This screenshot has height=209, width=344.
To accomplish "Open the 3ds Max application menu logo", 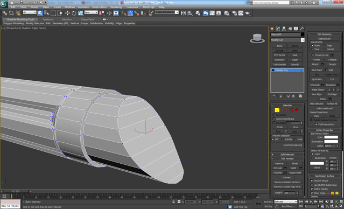I will coord(4,4).
